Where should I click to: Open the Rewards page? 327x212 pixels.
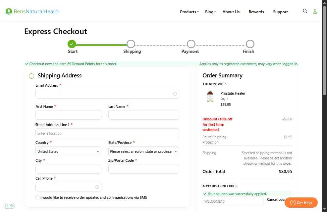256,12
